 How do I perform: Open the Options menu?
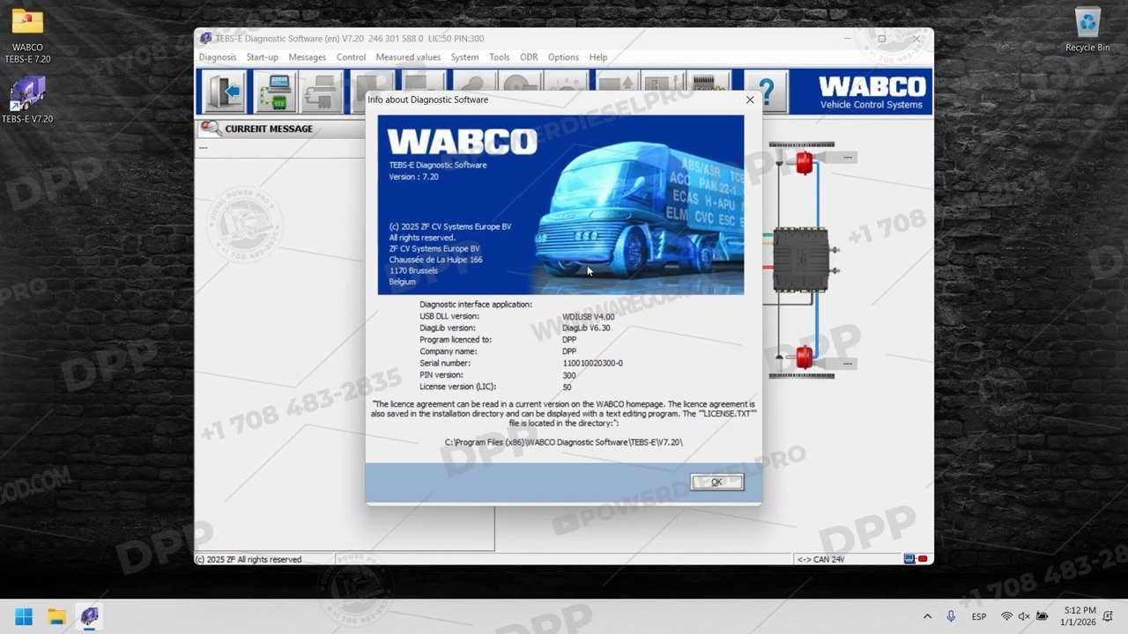[x=563, y=57]
